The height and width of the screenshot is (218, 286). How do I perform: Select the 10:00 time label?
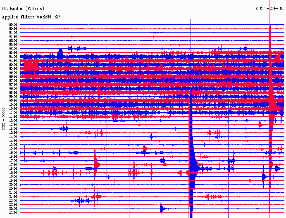13,105
